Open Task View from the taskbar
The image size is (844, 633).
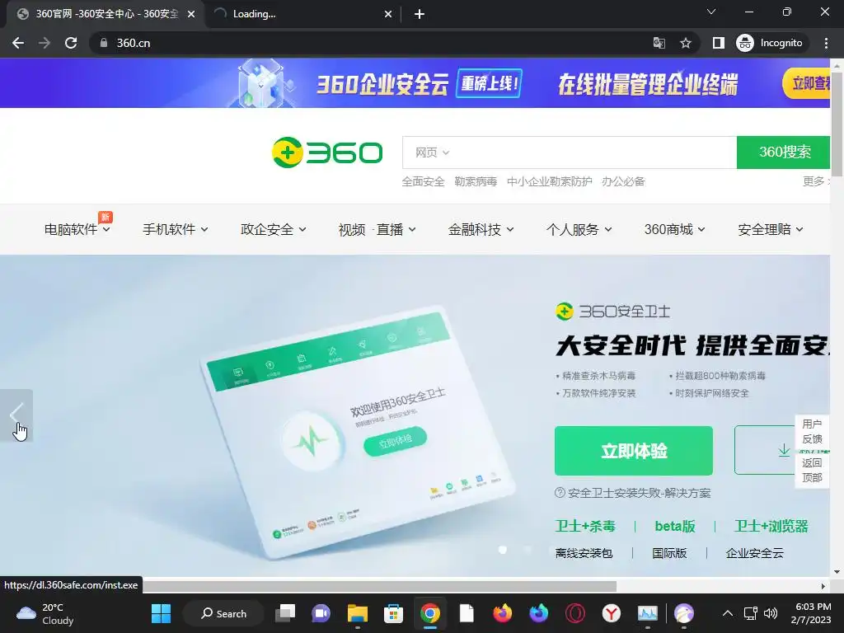tap(285, 613)
